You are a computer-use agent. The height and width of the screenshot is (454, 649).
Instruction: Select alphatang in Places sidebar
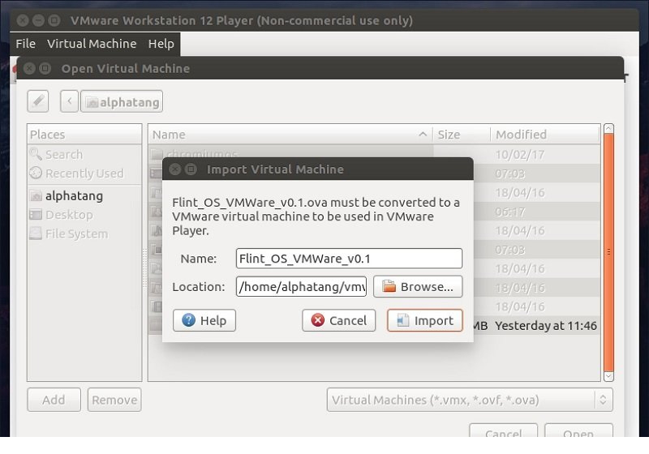[x=84, y=195]
